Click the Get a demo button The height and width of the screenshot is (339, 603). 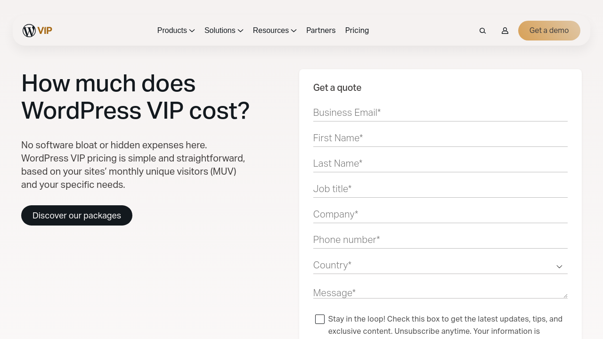pyautogui.click(x=549, y=31)
